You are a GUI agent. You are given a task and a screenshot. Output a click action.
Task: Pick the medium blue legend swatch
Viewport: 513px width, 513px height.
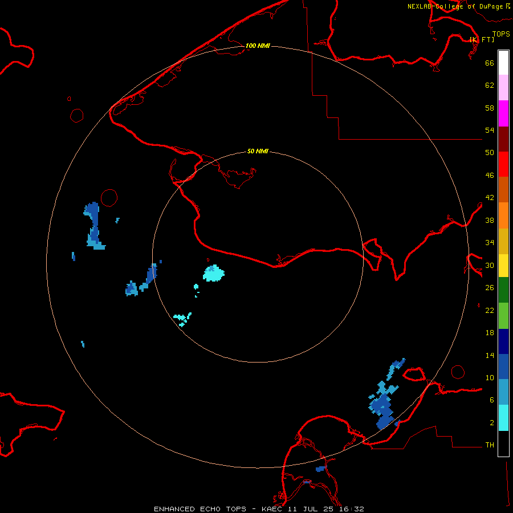pyautogui.click(x=503, y=367)
